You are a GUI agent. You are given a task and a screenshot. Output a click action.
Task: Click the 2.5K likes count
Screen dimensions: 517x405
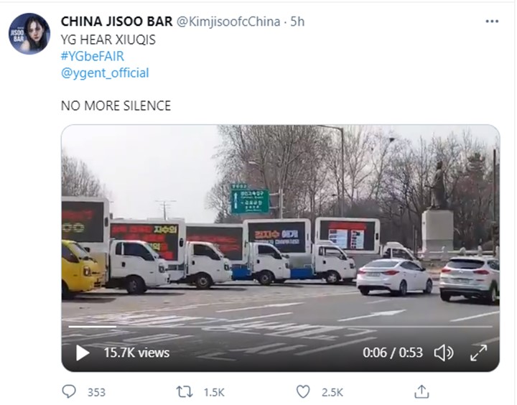pyautogui.click(x=332, y=393)
